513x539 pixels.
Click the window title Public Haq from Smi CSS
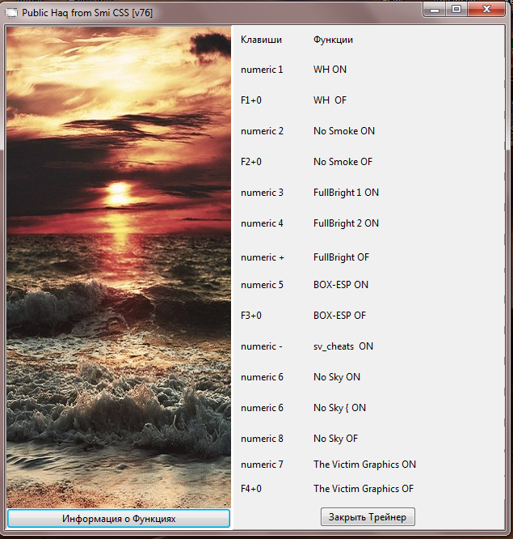[87, 13]
